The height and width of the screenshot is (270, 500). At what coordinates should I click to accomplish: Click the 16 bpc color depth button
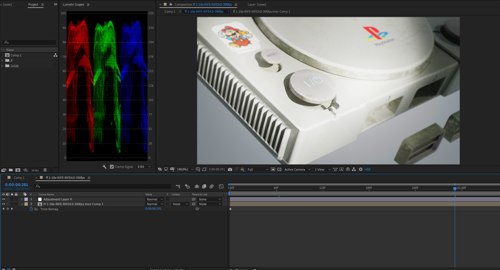35,170
